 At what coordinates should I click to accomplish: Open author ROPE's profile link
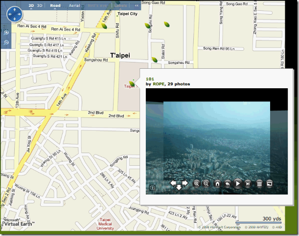(x=159, y=84)
